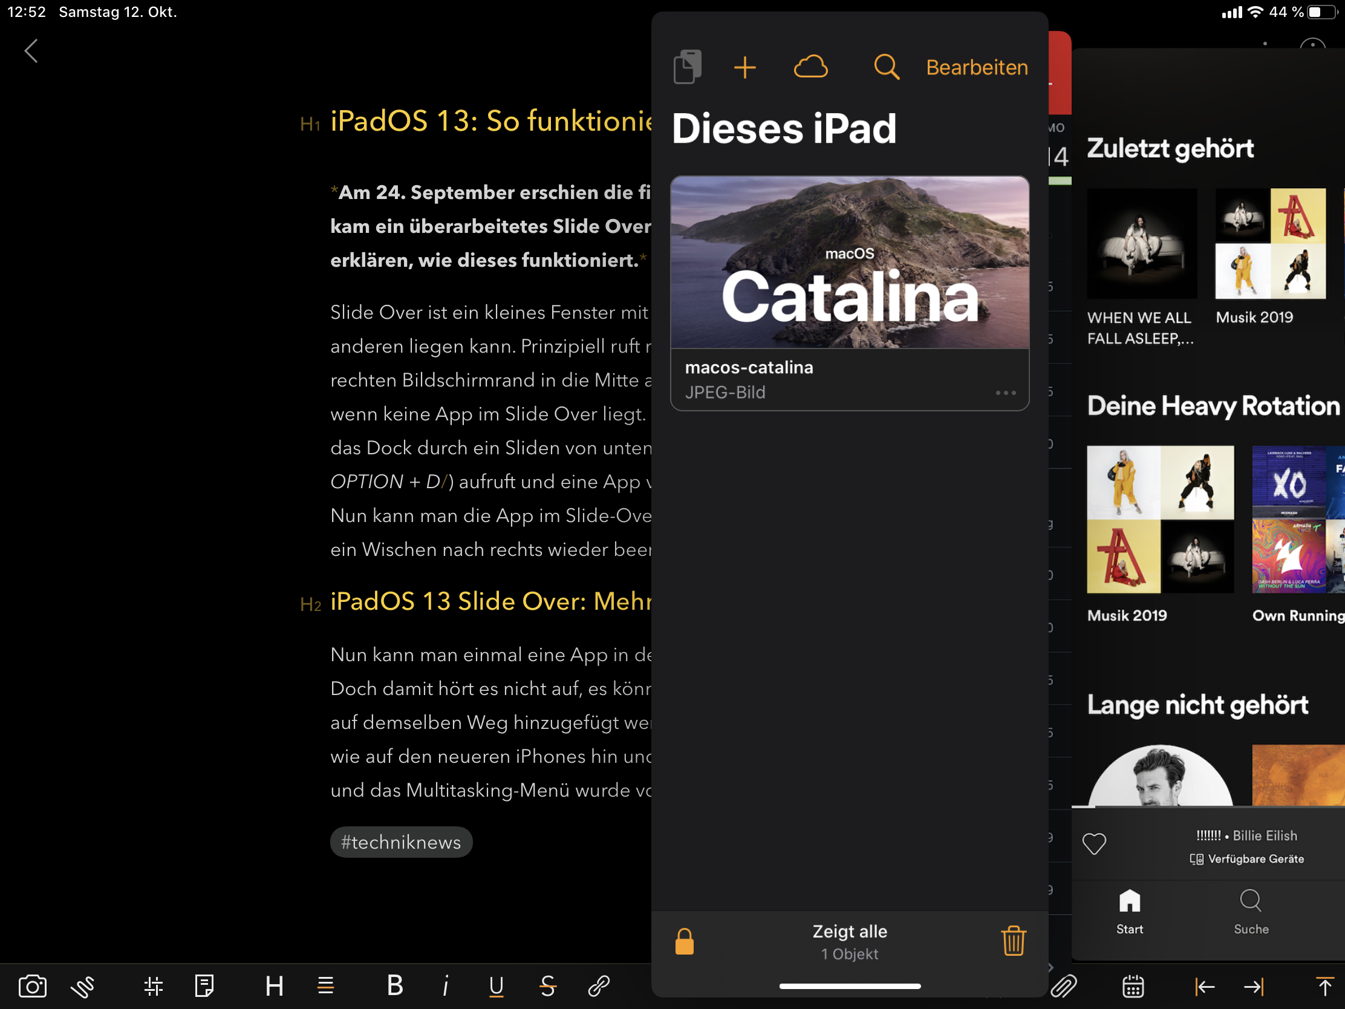
Task: Open search in the file shelf panel
Action: click(x=887, y=67)
